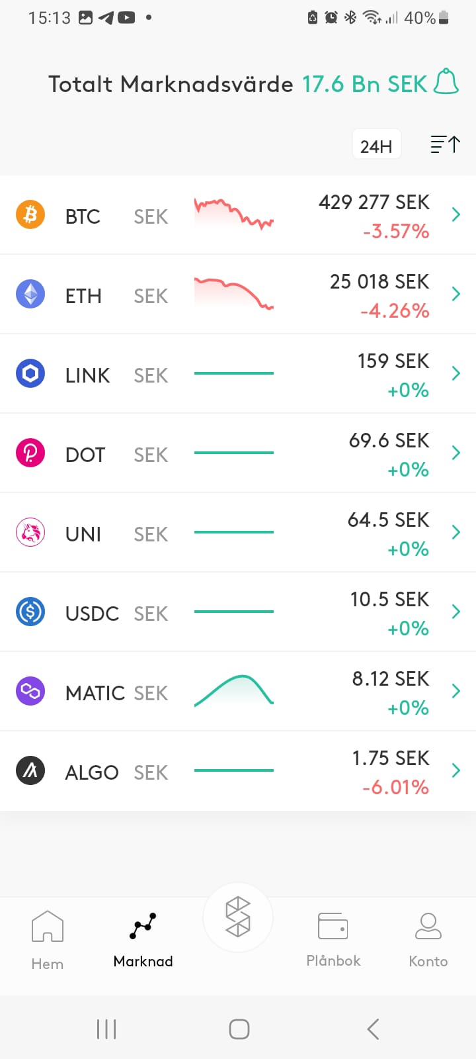Tap the Algorand black icon

click(x=30, y=770)
